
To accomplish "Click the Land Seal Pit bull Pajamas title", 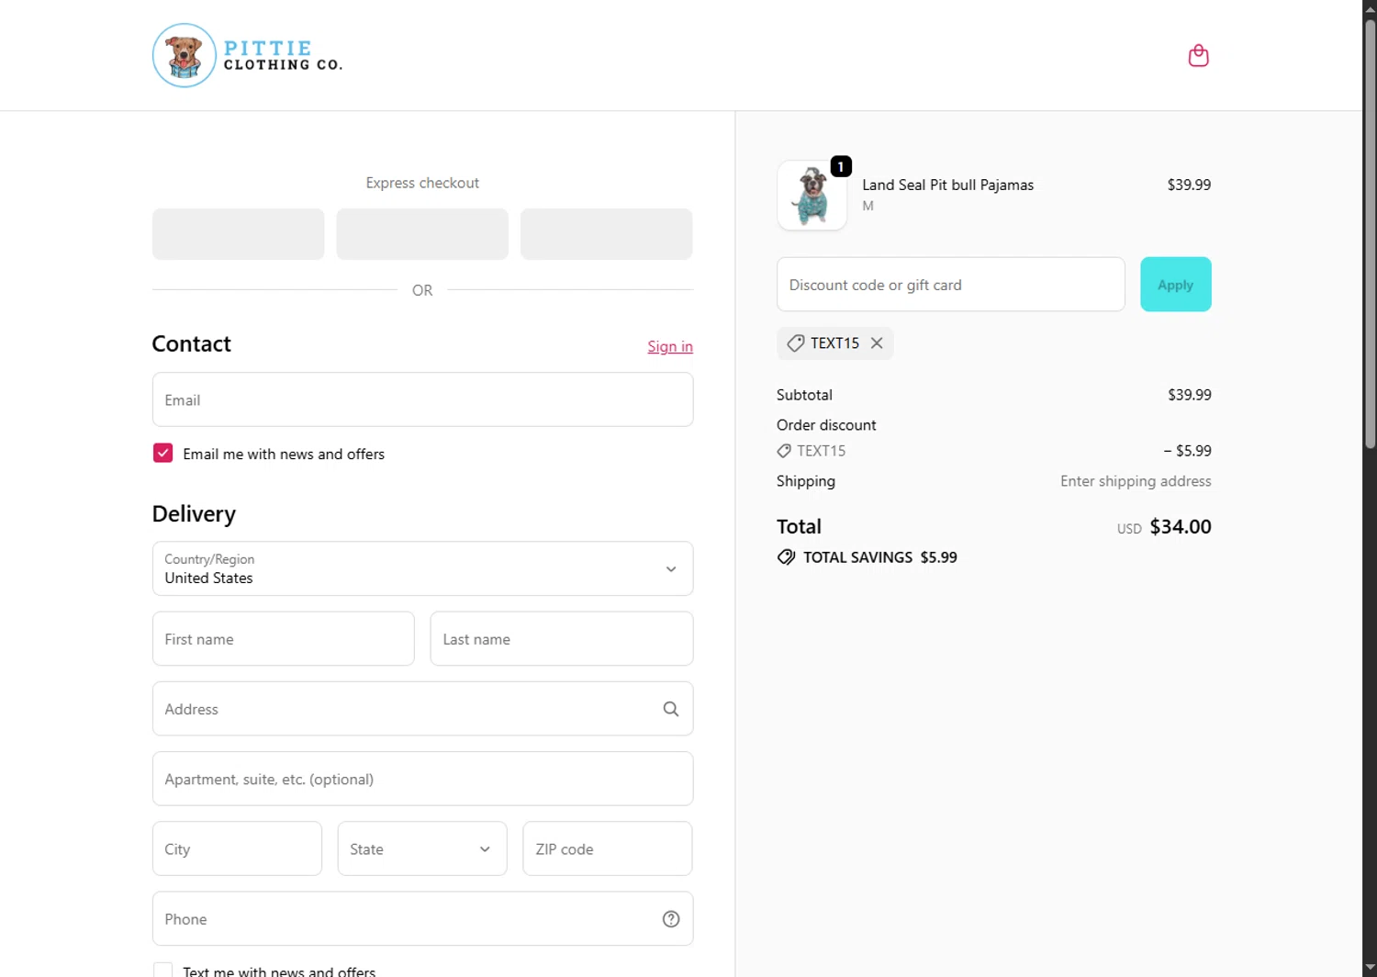I will 947,185.
